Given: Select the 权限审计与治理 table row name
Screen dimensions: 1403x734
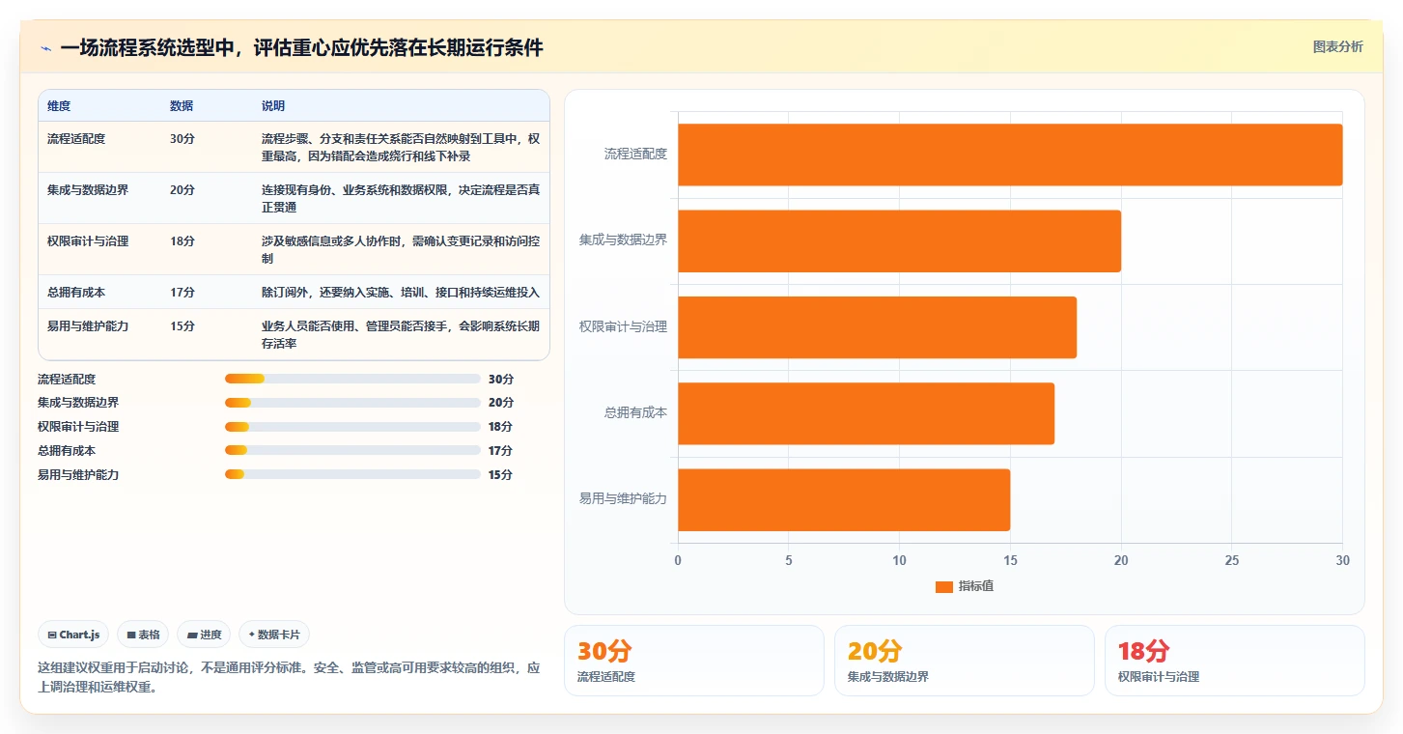Looking at the screenshot, I should 88,241.
